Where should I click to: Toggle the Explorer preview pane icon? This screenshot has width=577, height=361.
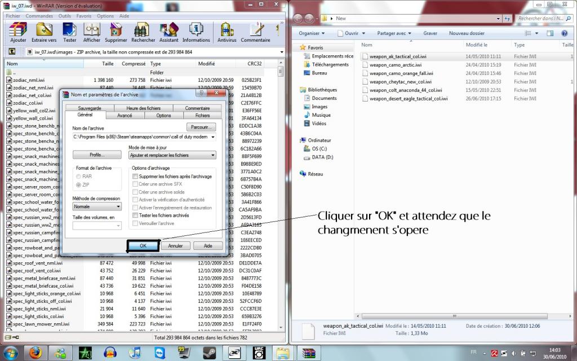click(x=550, y=33)
